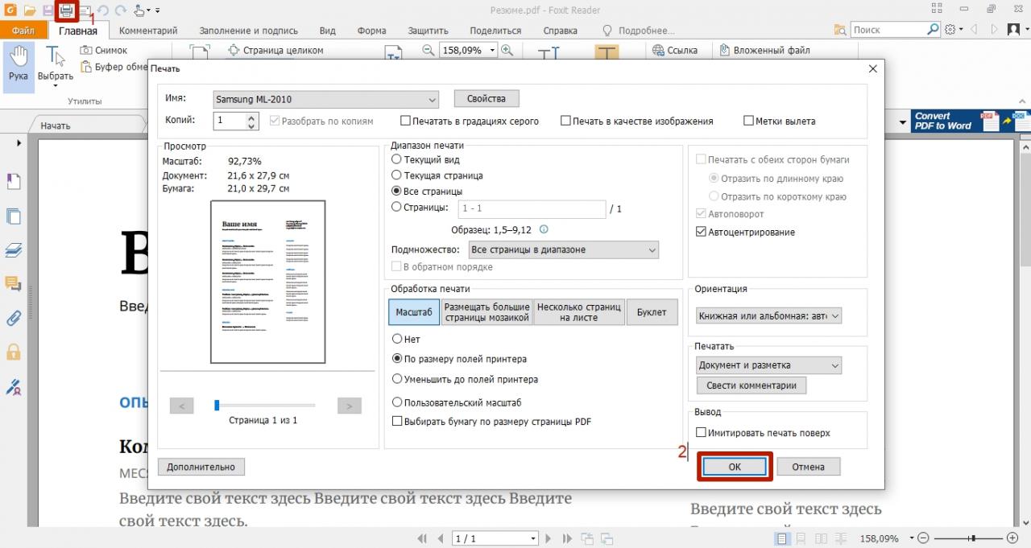Click the Print icon in quick toolbar
The height and width of the screenshot is (548, 1031).
tap(66, 10)
